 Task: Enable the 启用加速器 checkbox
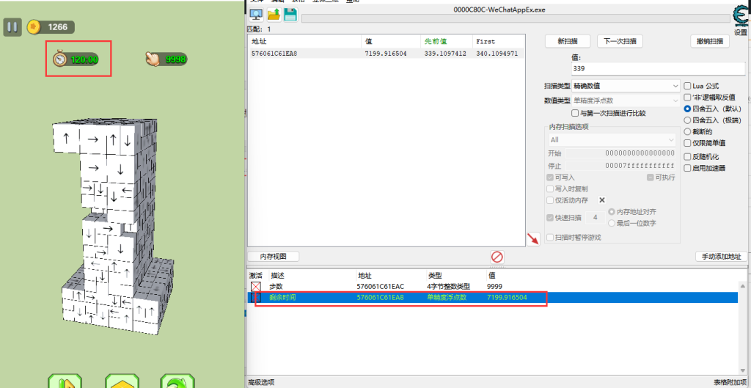click(x=688, y=168)
